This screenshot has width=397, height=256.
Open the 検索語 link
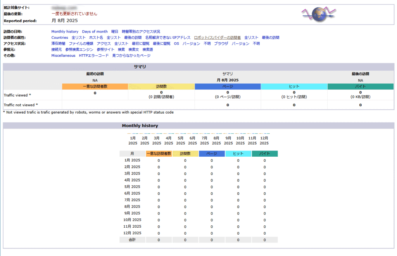pyautogui.click(x=148, y=50)
